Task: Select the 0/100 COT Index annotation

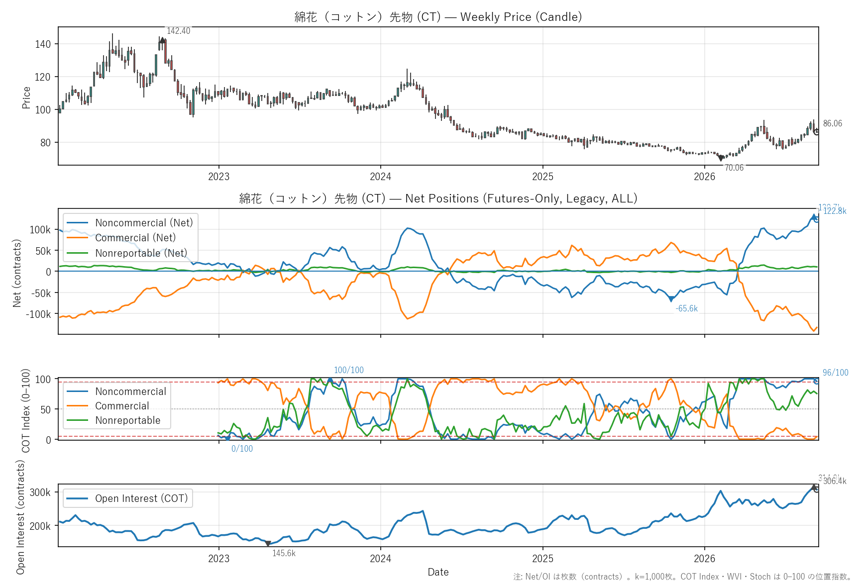Action: (242, 449)
